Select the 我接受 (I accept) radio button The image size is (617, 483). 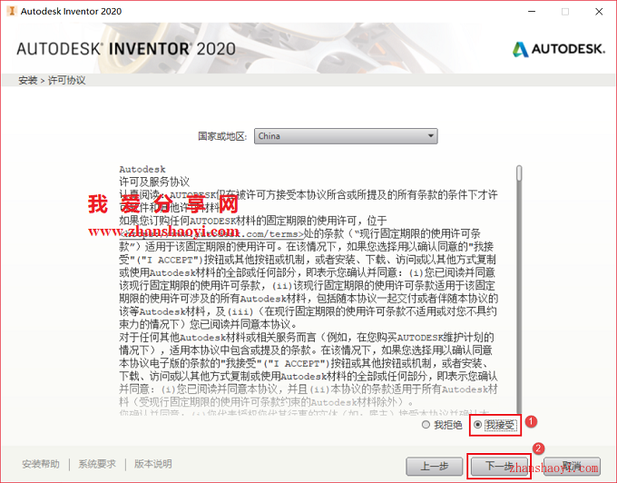coord(478,425)
